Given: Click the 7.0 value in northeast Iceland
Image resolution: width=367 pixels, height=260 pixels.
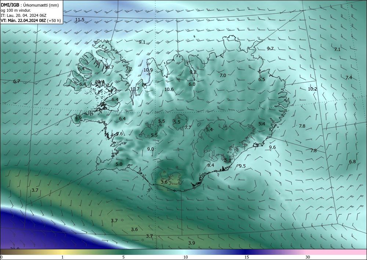Looking at the screenshot, I should pos(223,75).
